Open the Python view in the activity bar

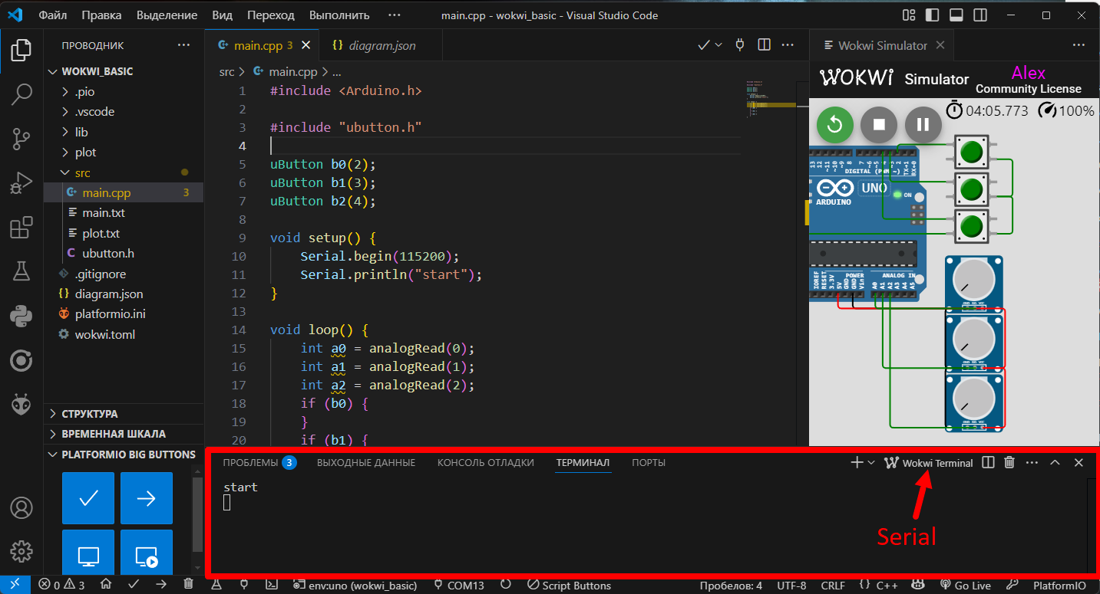coord(21,316)
